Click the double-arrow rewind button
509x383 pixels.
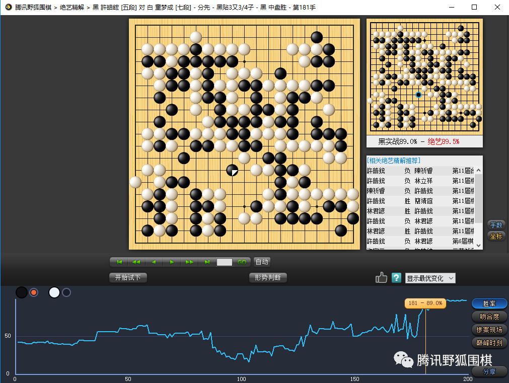click(x=136, y=262)
